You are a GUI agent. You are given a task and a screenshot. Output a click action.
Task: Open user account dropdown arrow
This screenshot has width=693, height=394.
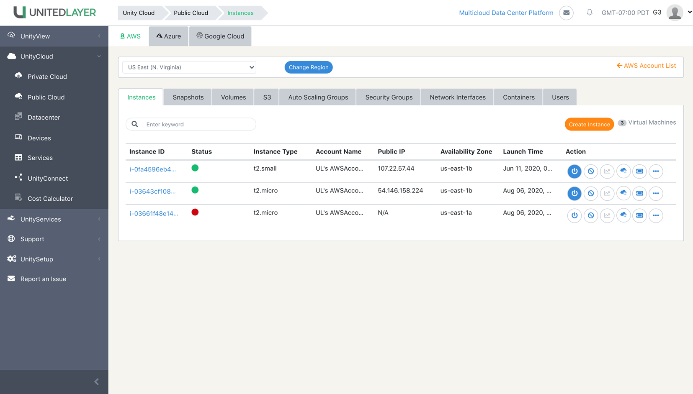(x=689, y=12)
